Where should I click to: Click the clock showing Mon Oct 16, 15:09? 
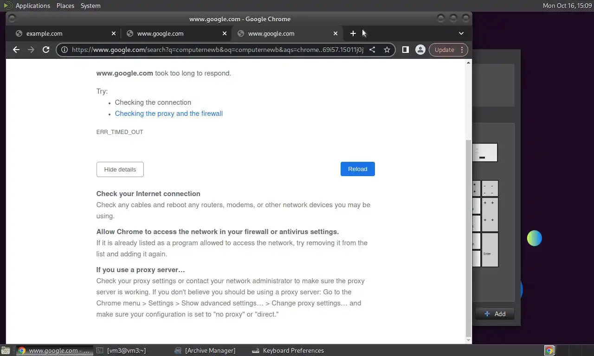pos(567,6)
